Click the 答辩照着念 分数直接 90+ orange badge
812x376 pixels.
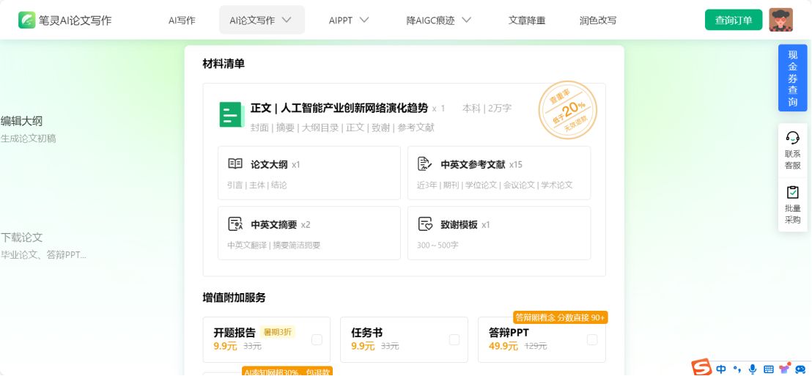click(561, 317)
